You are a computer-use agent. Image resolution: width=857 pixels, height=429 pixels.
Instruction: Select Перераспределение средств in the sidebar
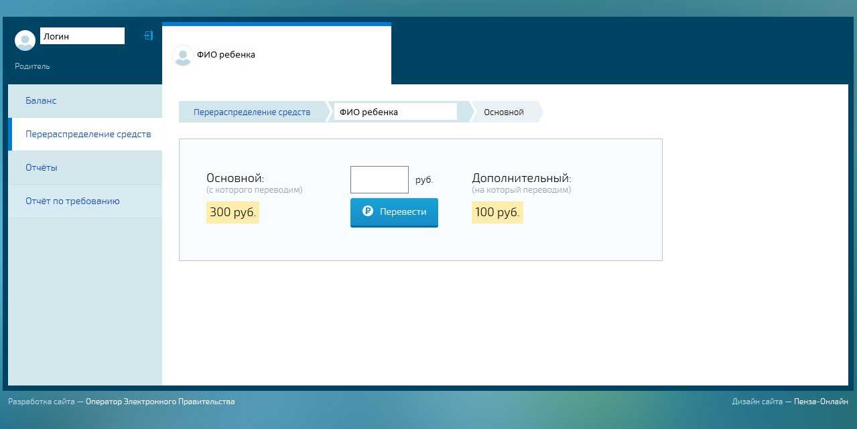tap(88, 135)
